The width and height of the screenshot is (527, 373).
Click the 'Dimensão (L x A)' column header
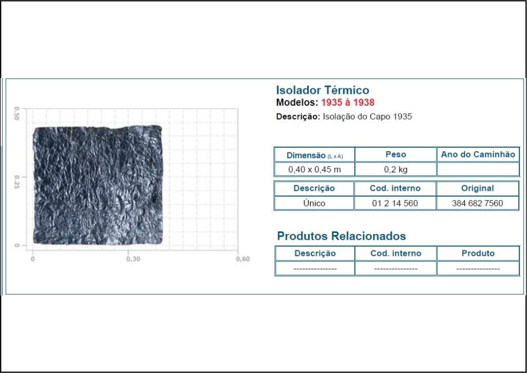pyautogui.click(x=315, y=155)
